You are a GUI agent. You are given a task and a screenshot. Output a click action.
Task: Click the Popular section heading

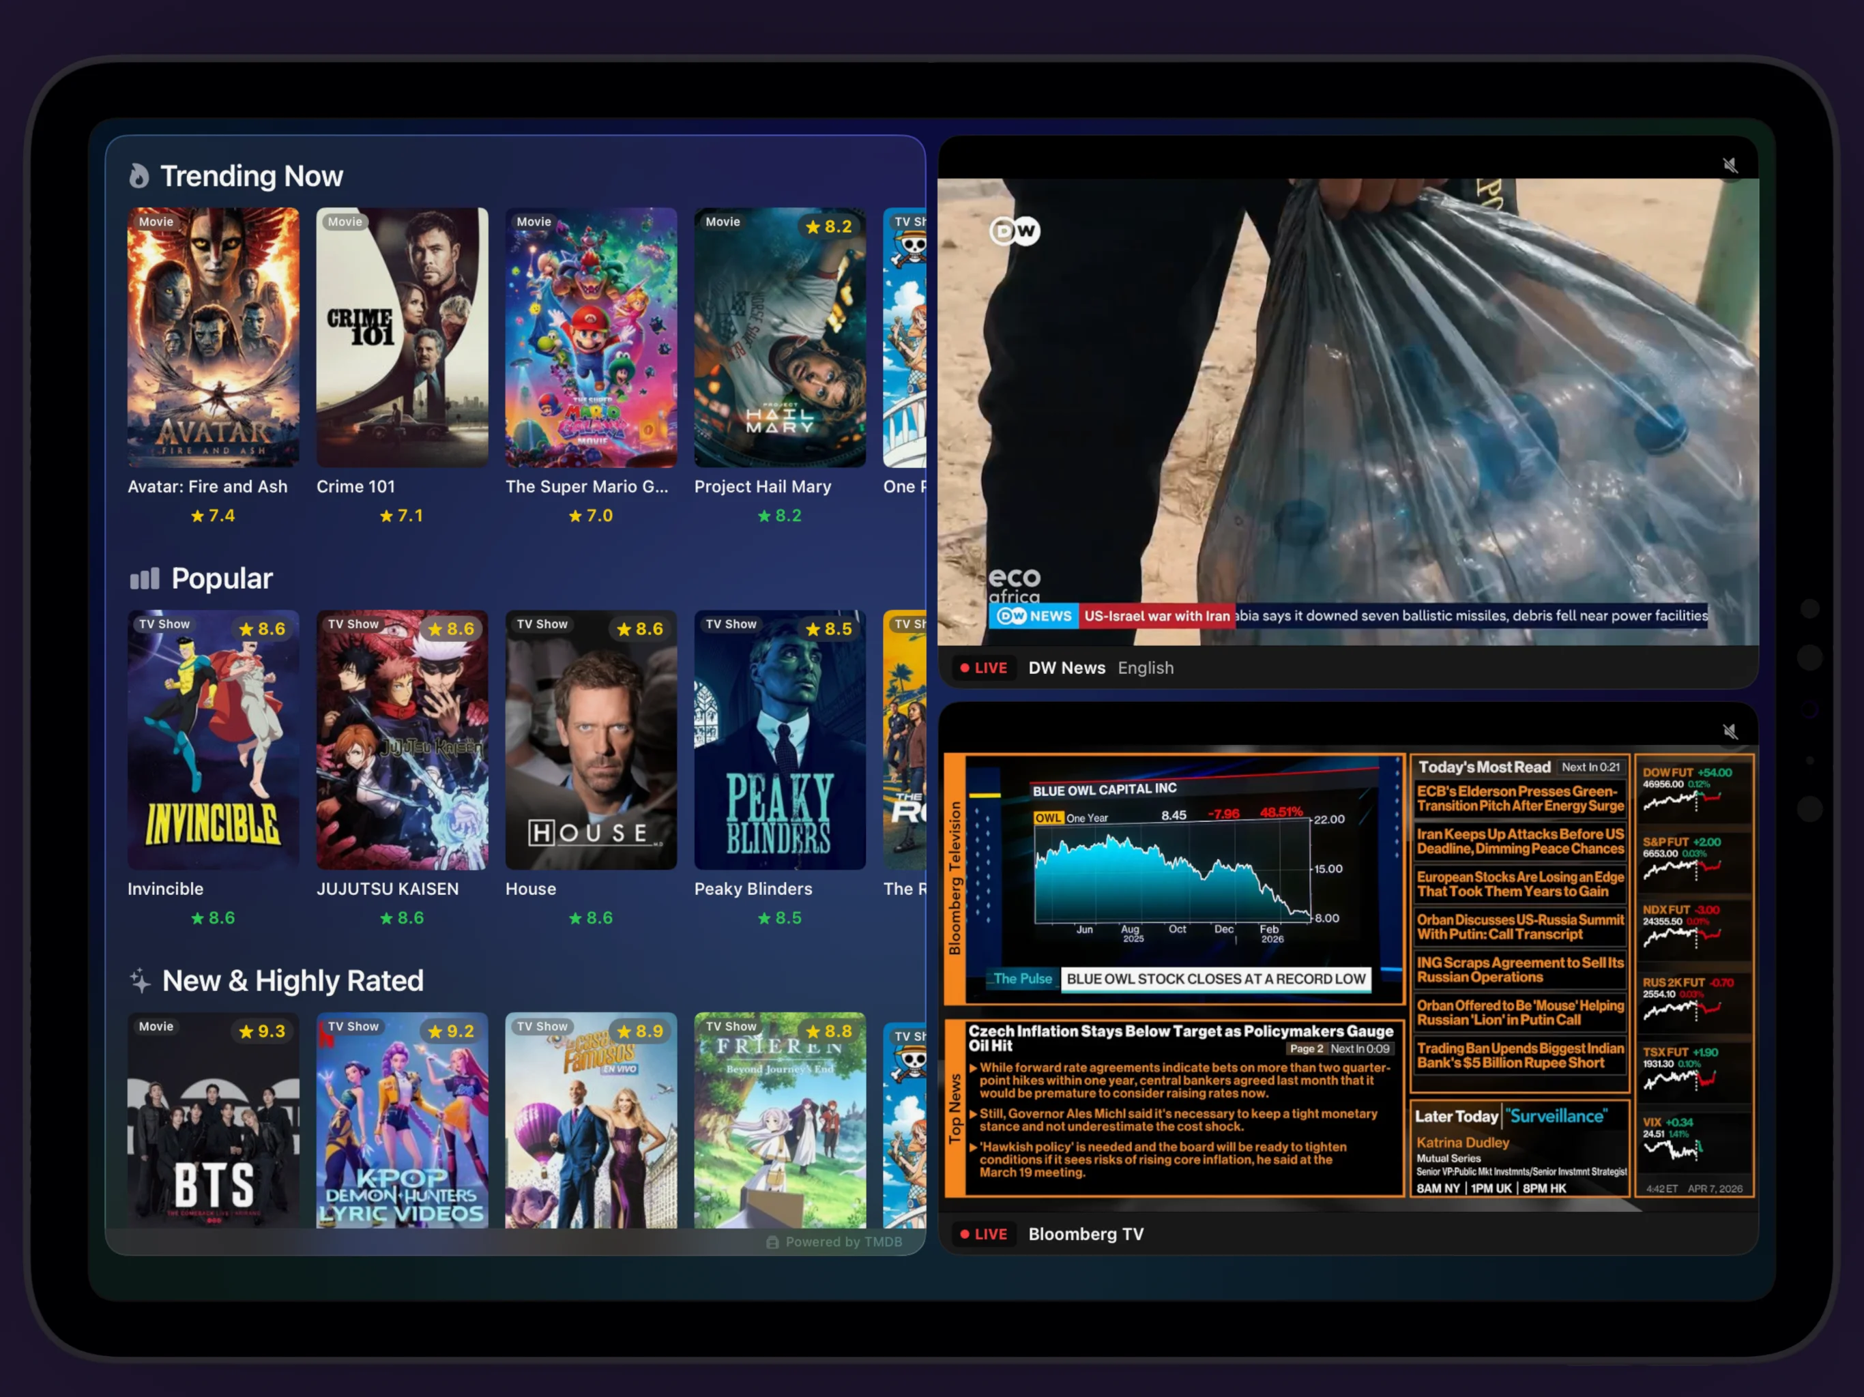click(x=222, y=579)
